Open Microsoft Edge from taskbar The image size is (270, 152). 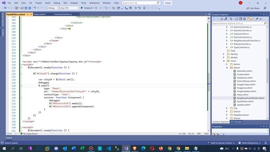(143, 148)
